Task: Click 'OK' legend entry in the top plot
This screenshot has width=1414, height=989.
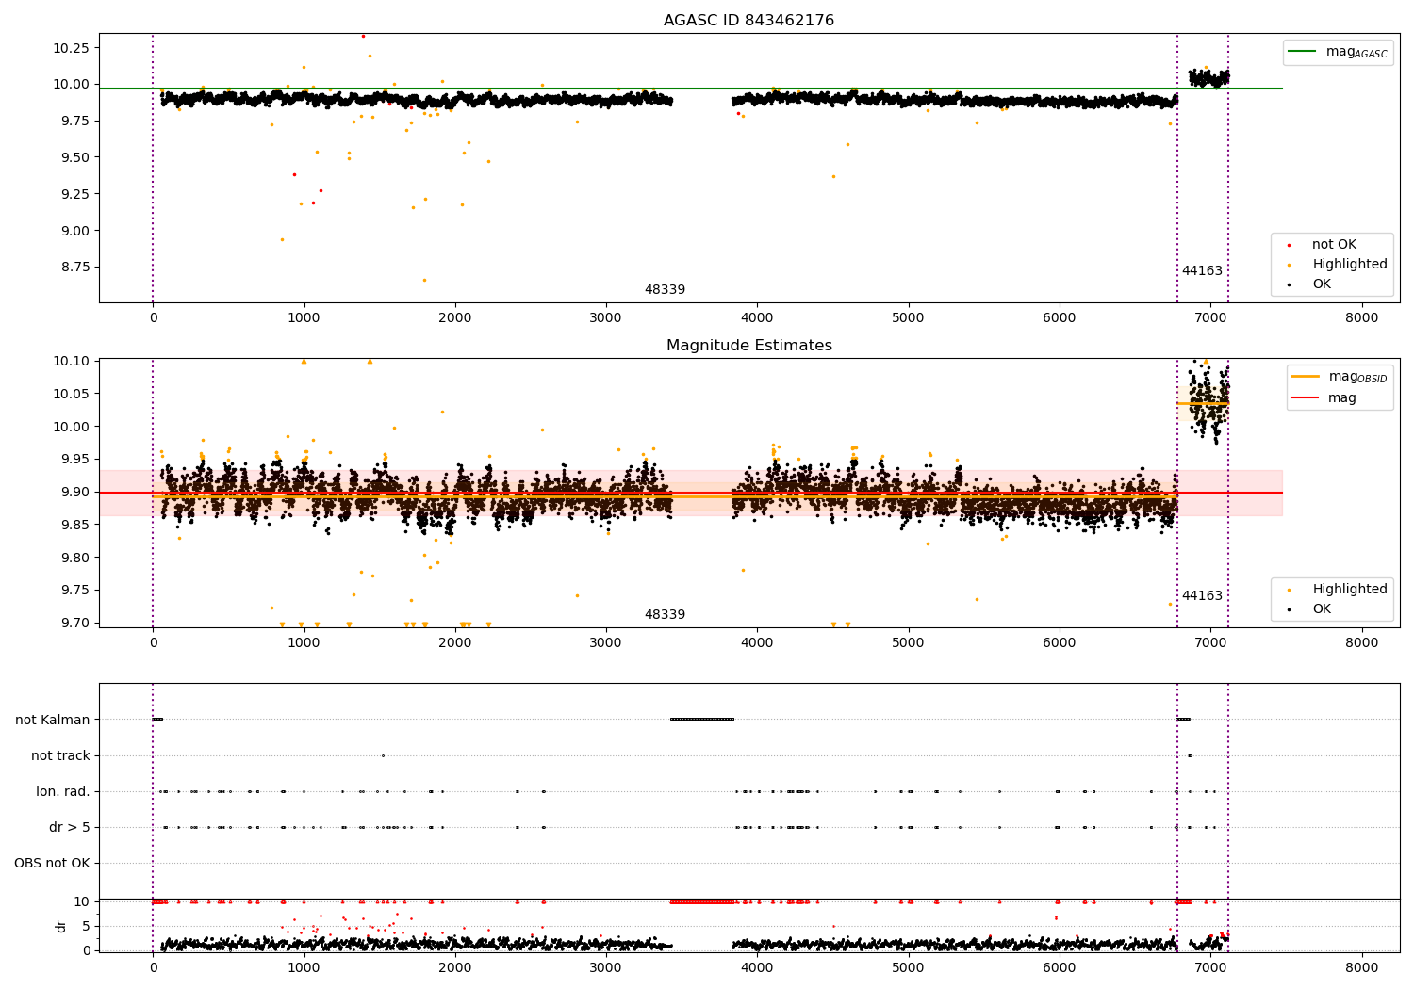Action: click(x=1322, y=284)
